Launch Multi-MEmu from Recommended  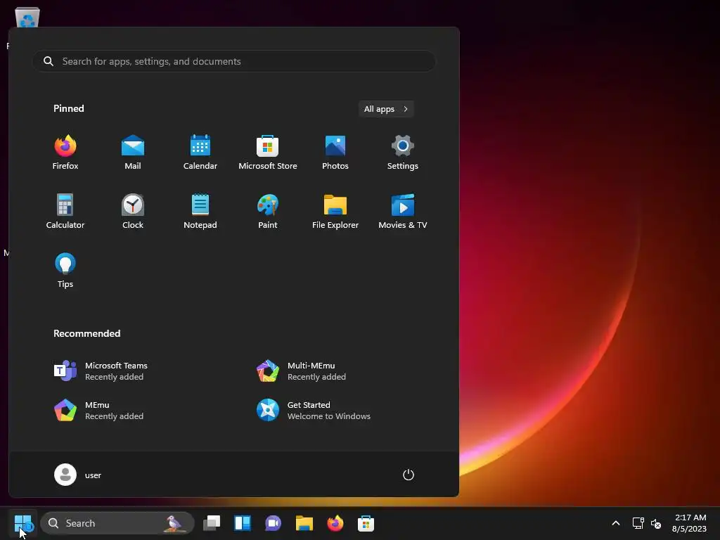301,371
